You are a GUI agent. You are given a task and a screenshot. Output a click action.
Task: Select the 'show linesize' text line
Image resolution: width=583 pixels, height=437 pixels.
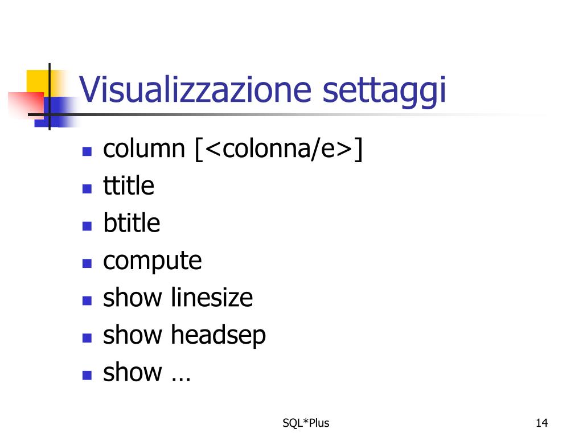(x=178, y=297)
